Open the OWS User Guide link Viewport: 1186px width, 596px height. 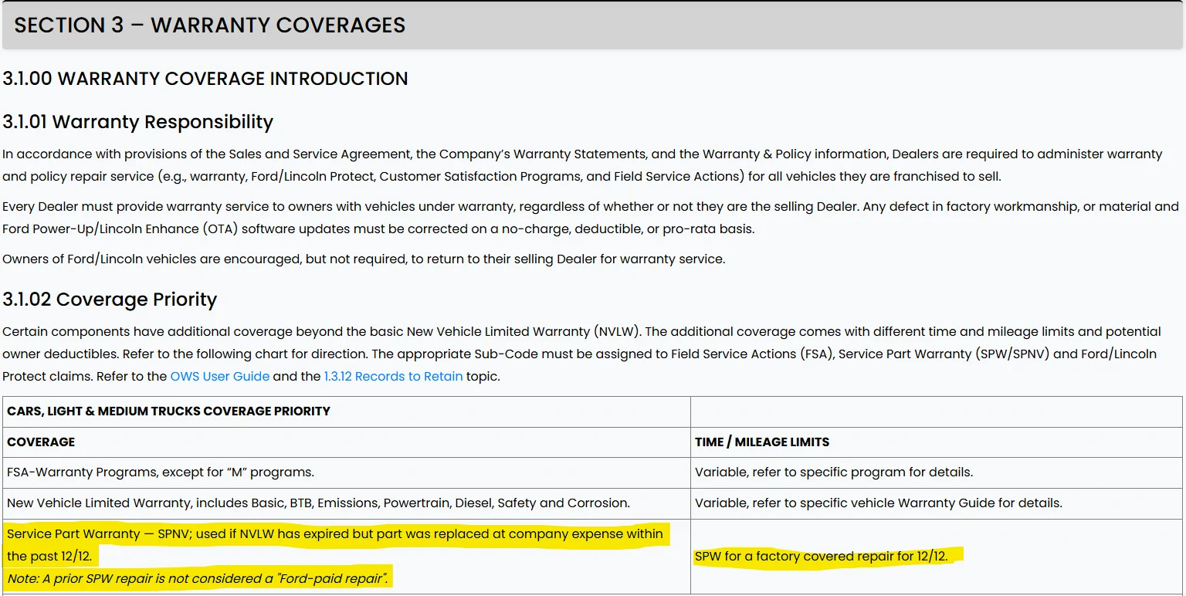[x=220, y=377]
